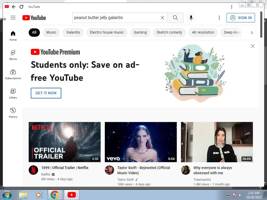Open the 1899 Official Trailer thumbnail
Image resolution: width=267 pixels, height=200 pixels.
click(65, 142)
